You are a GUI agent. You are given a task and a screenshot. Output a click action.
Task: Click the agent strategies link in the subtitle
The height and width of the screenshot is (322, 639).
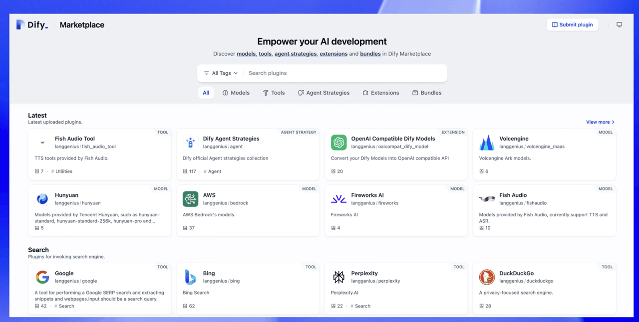click(296, 54)
